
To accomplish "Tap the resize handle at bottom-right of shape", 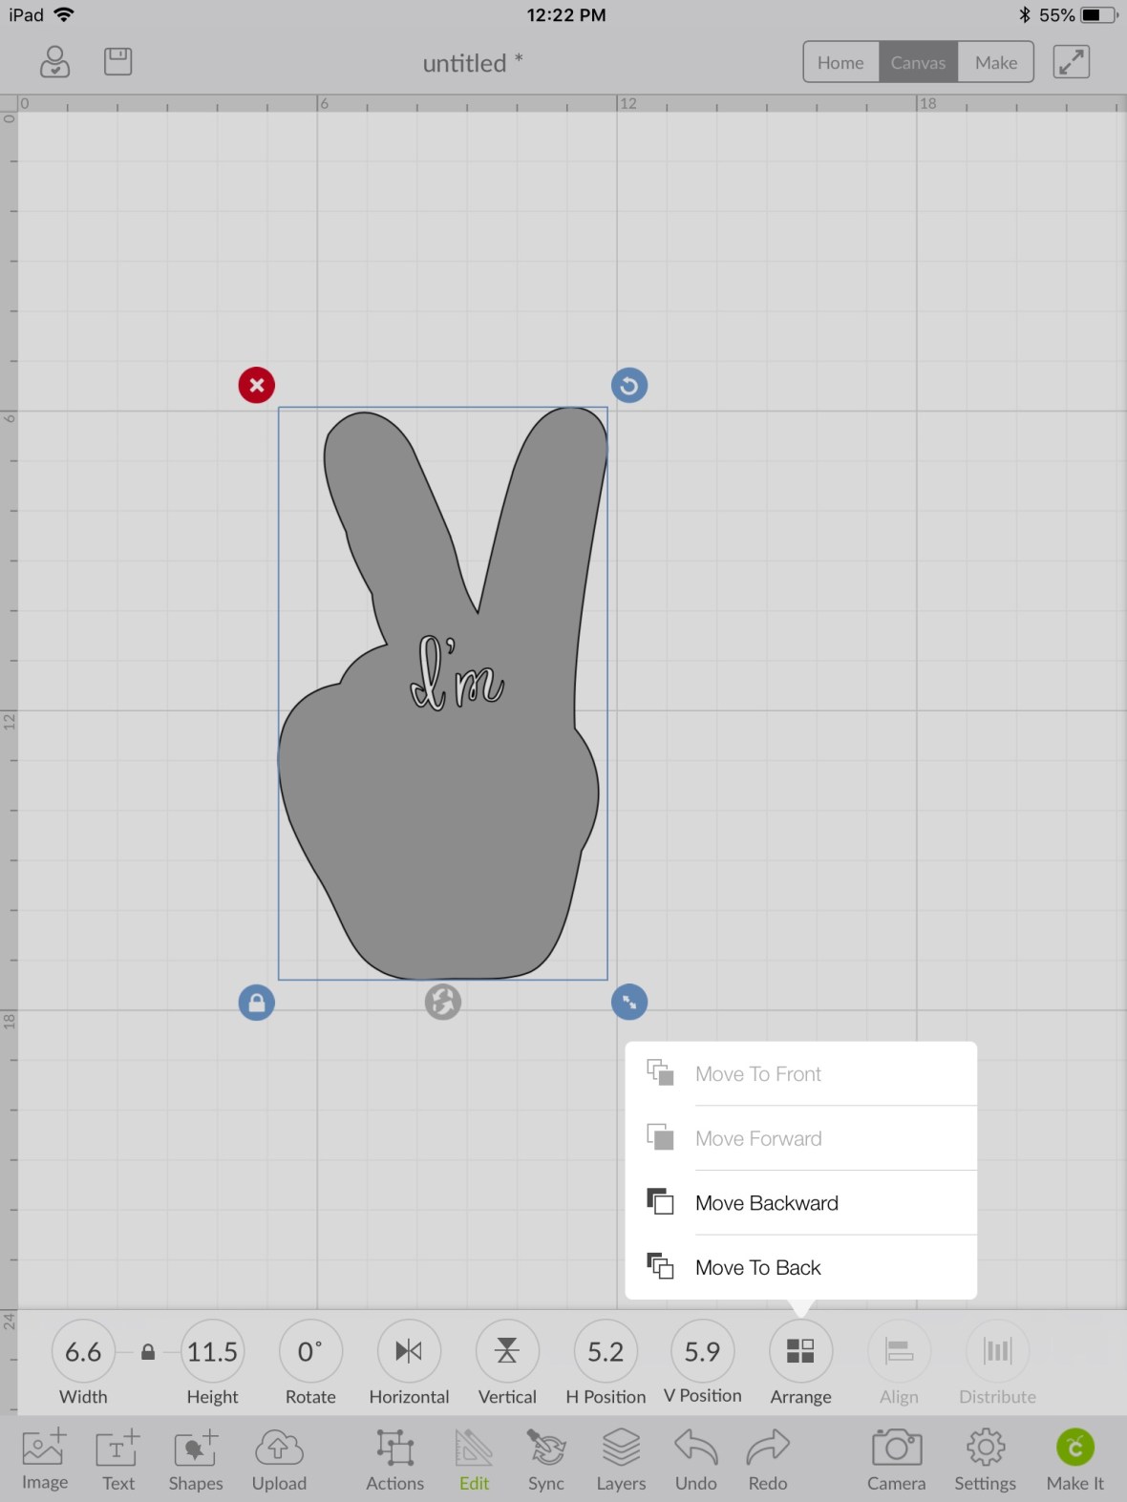I will (x=628, y=1002).
